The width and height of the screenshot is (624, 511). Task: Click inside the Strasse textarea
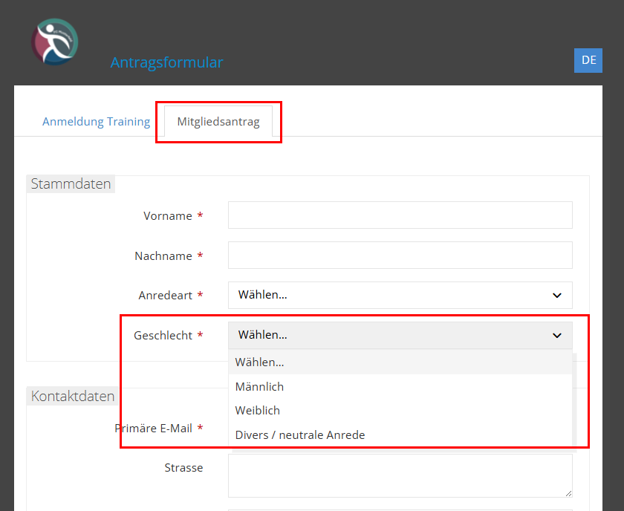coord(400,475)
